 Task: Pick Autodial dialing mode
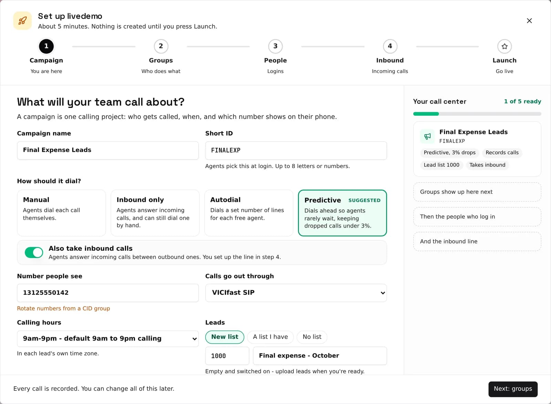(249, 213)
